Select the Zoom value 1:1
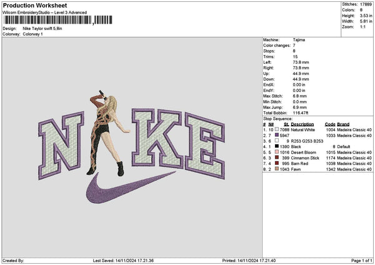This screenshot has width=375, height=265. 362,27
